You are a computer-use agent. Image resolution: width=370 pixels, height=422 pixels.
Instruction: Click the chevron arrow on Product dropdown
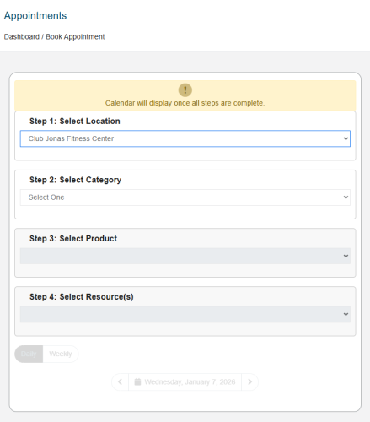tap(346, 256)
